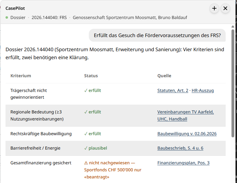Open Baubewilligung v. 02.06.2026 link
The image size is (237, 183).
(x=187, y=134)
